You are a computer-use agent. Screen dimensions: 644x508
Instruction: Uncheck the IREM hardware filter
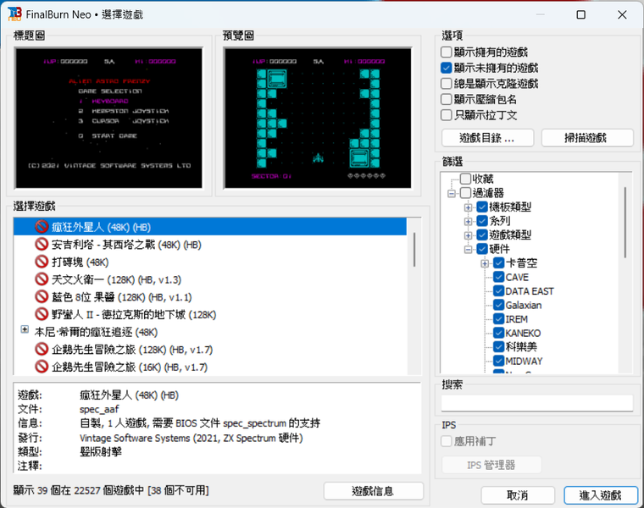tap(498, 319)
